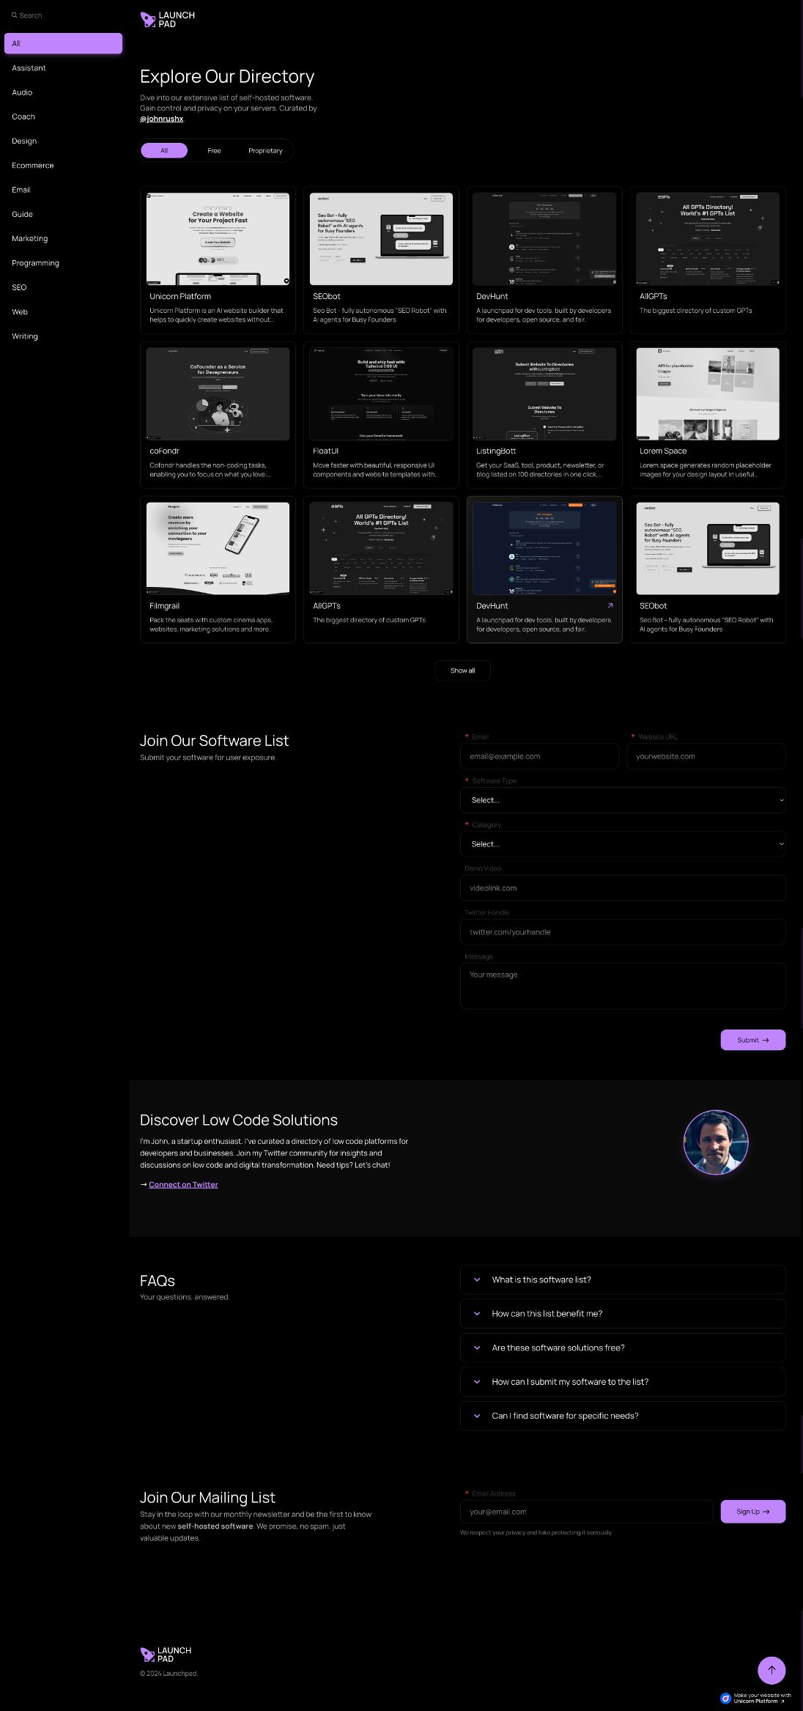The image size is (803, 1711).
Task: Focus the Demo Video input field
Action: 623,888
